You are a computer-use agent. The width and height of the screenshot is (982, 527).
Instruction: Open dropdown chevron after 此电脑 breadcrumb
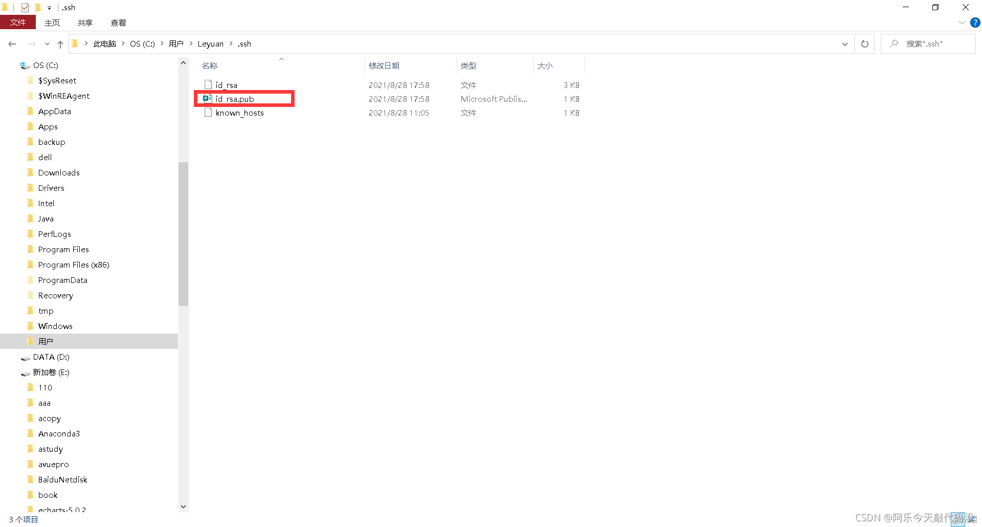pos(123,43)
